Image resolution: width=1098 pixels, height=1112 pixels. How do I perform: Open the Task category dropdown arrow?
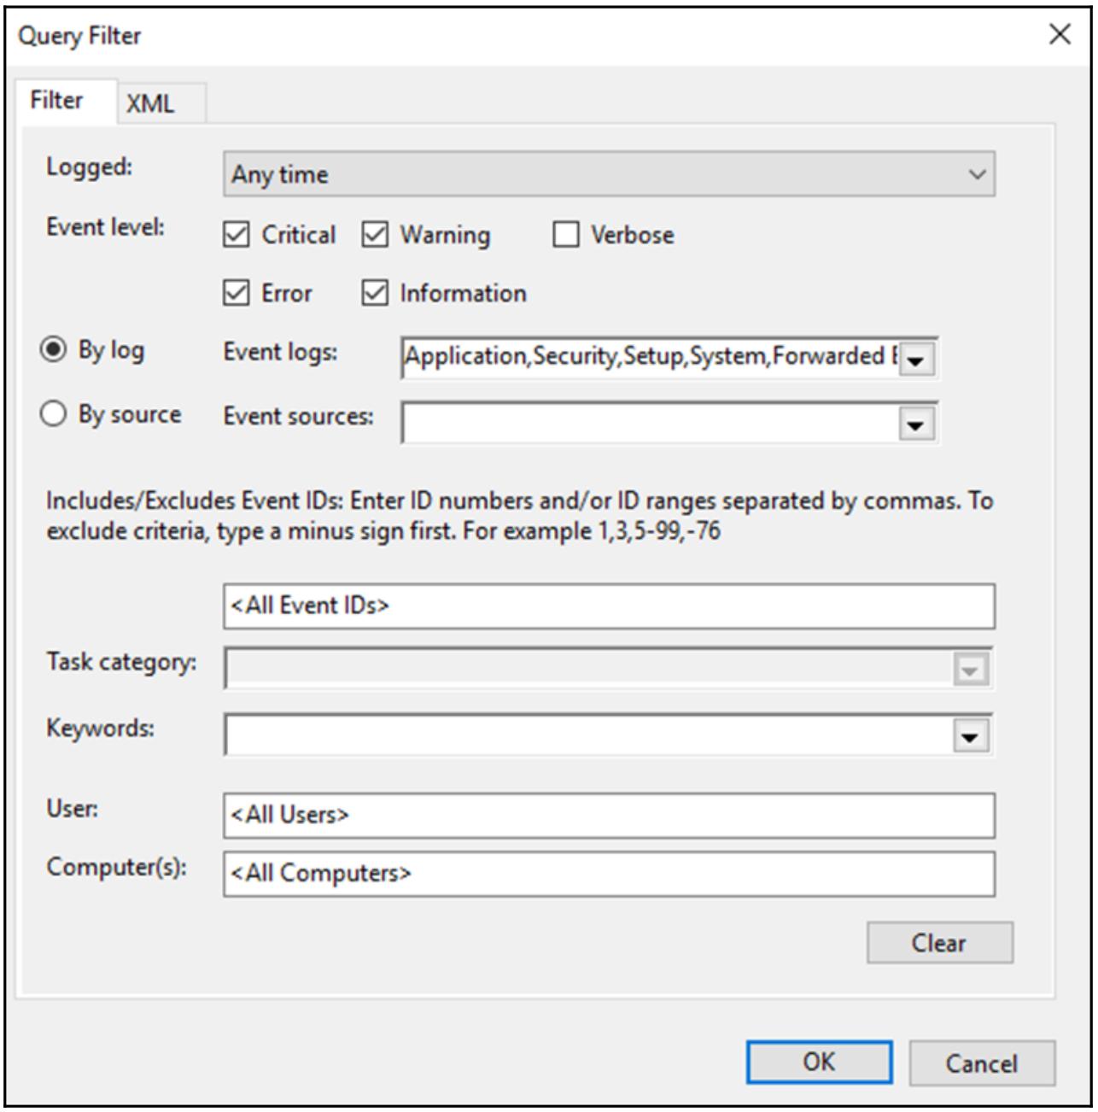pos(970,670)
